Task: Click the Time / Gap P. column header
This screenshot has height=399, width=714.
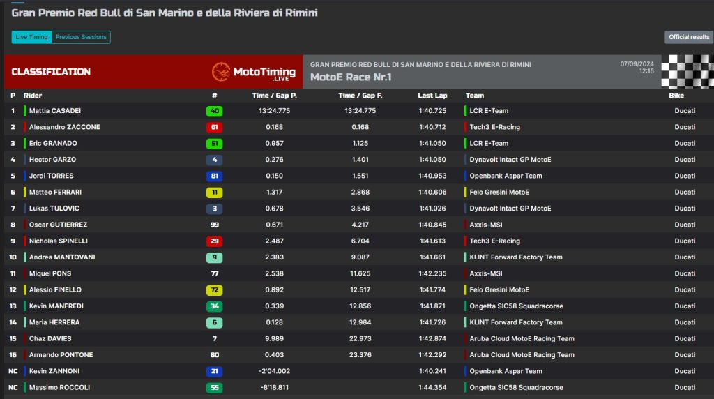Action: (275, 95)
